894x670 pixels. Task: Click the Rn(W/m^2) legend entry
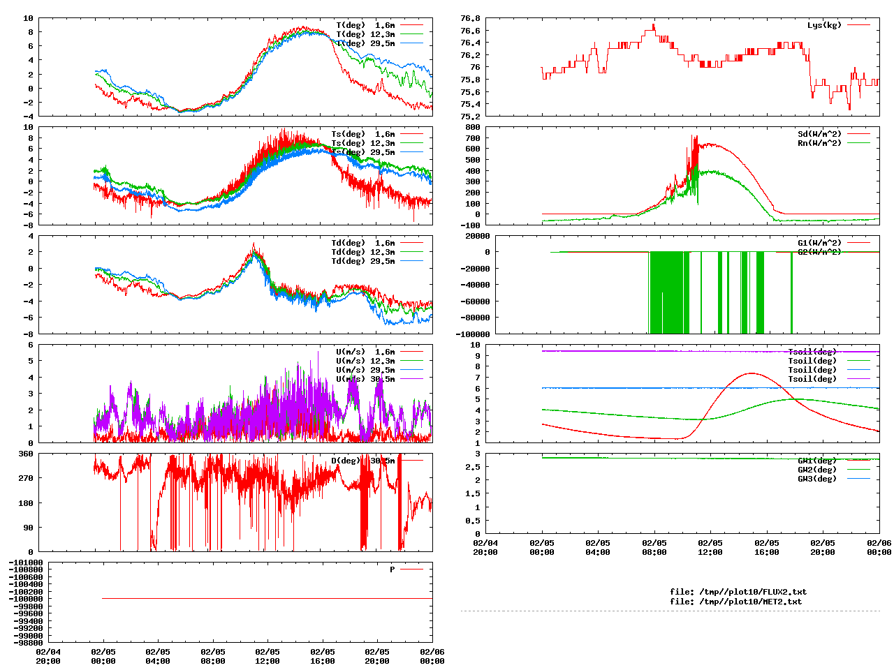[819, 143]
